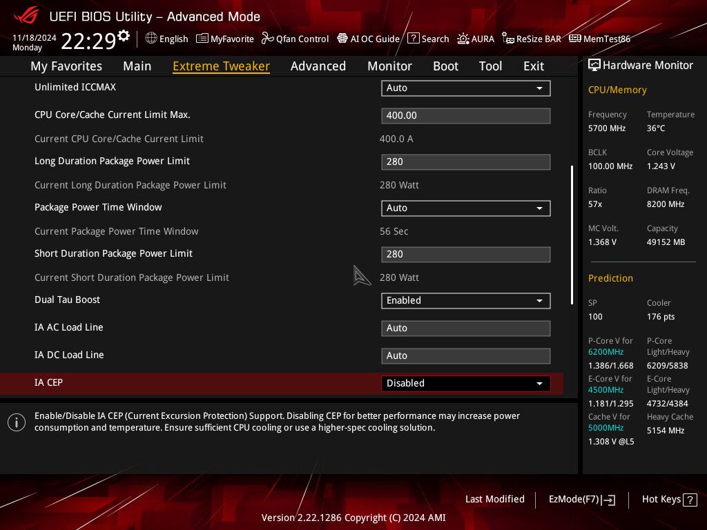Click the settings list scrollbar

tap(572, 235)
